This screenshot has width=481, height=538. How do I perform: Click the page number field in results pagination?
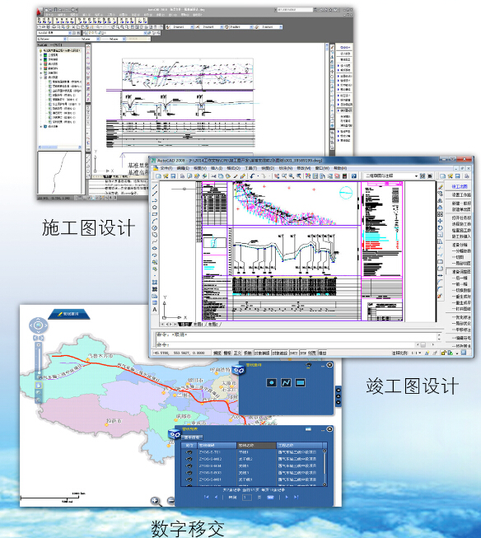(x=247, y=497)
